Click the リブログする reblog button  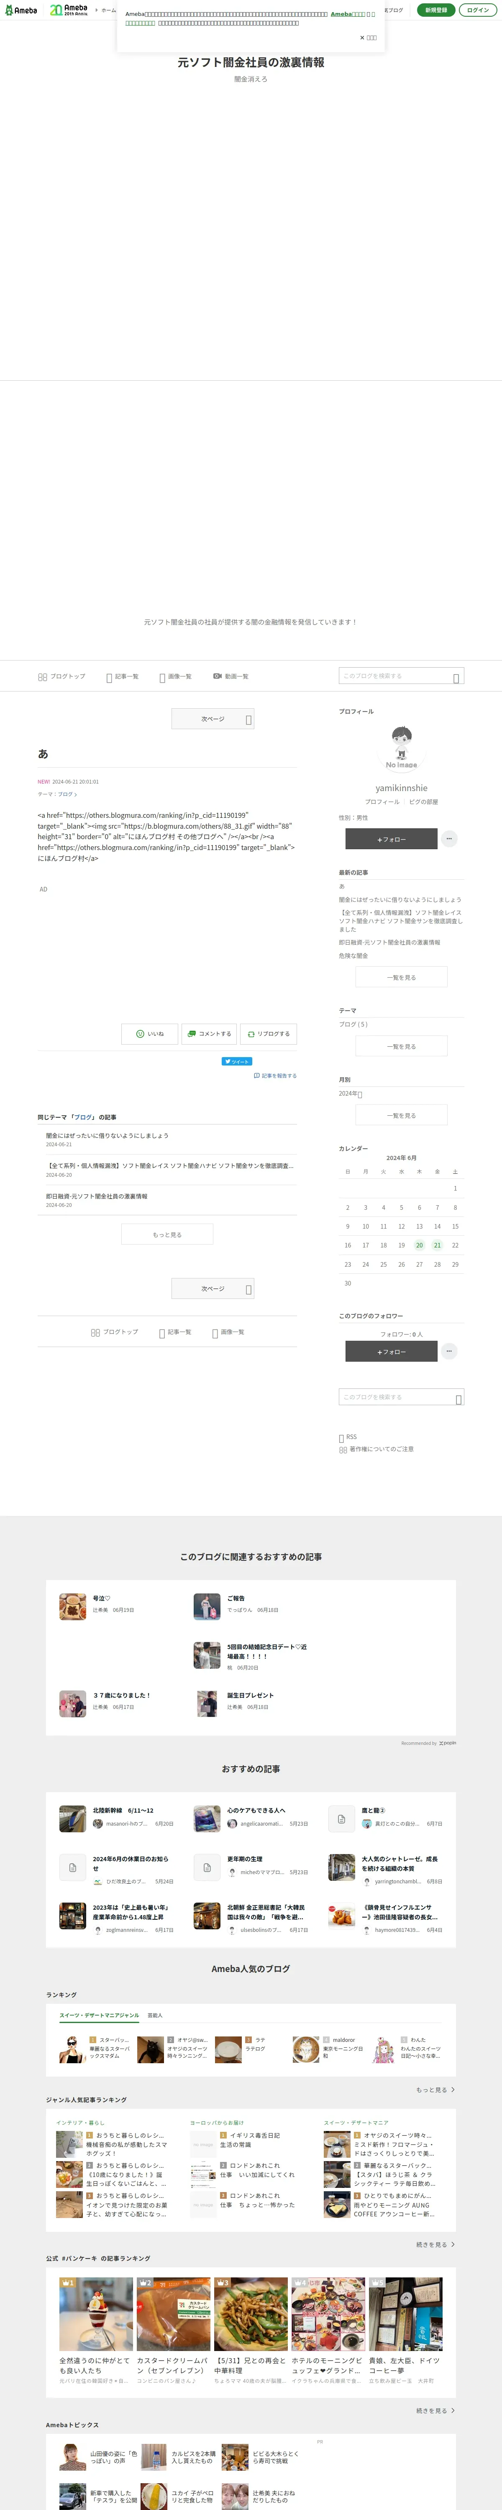[268, 1034]
